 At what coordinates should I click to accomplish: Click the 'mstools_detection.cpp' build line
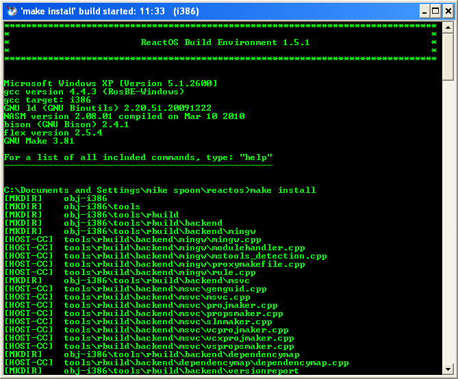pos(165,256)
